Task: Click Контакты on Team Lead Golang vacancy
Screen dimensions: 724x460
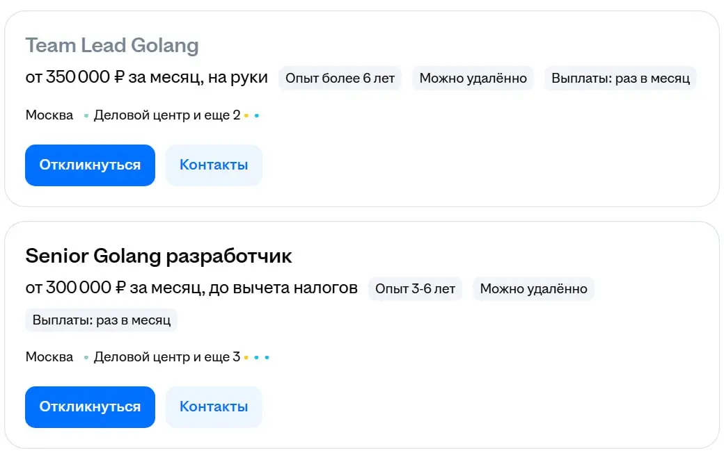Action: click(214, 165)
